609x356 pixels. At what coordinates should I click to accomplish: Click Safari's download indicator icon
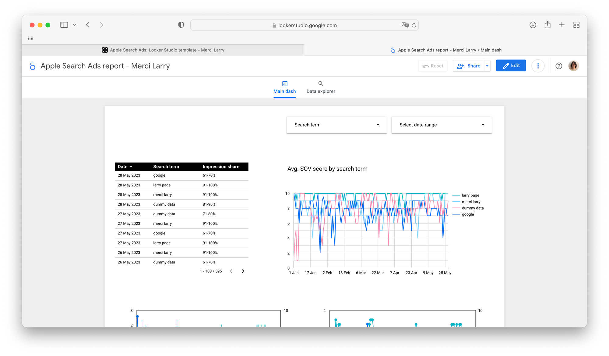click(x=533, y=25)
